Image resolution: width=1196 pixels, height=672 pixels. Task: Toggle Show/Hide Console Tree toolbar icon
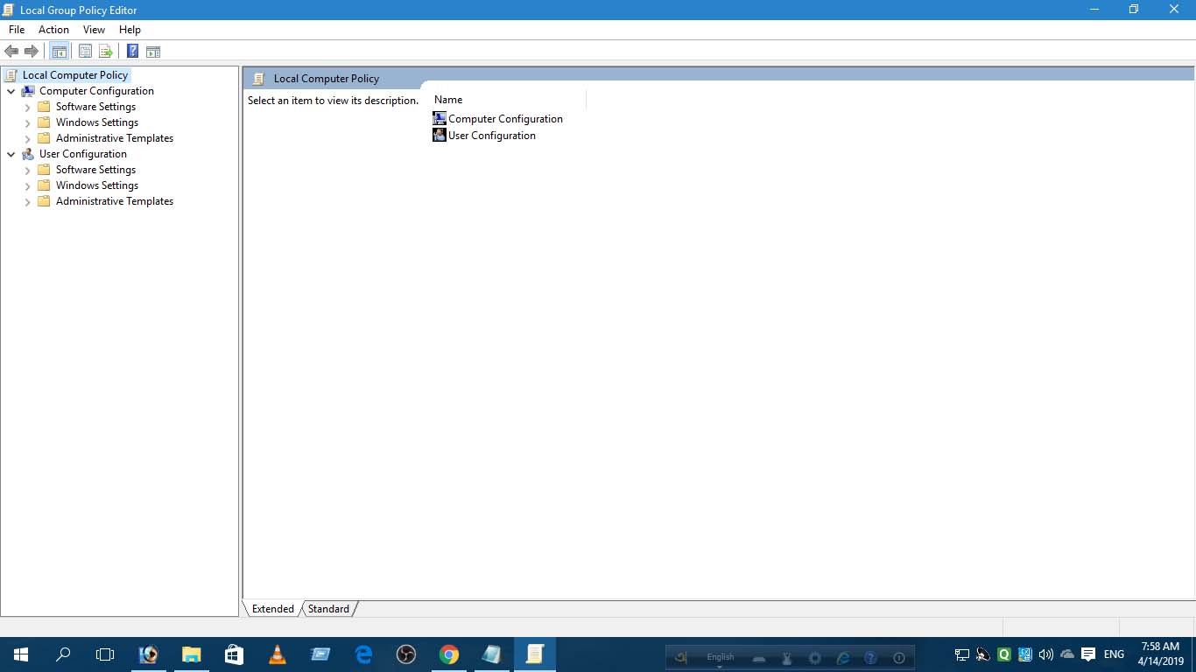coord(60,51)
